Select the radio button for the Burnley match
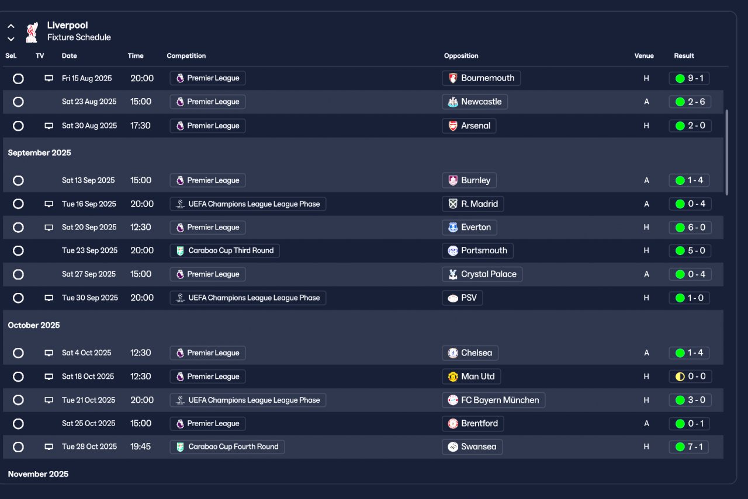 [18, 180]
